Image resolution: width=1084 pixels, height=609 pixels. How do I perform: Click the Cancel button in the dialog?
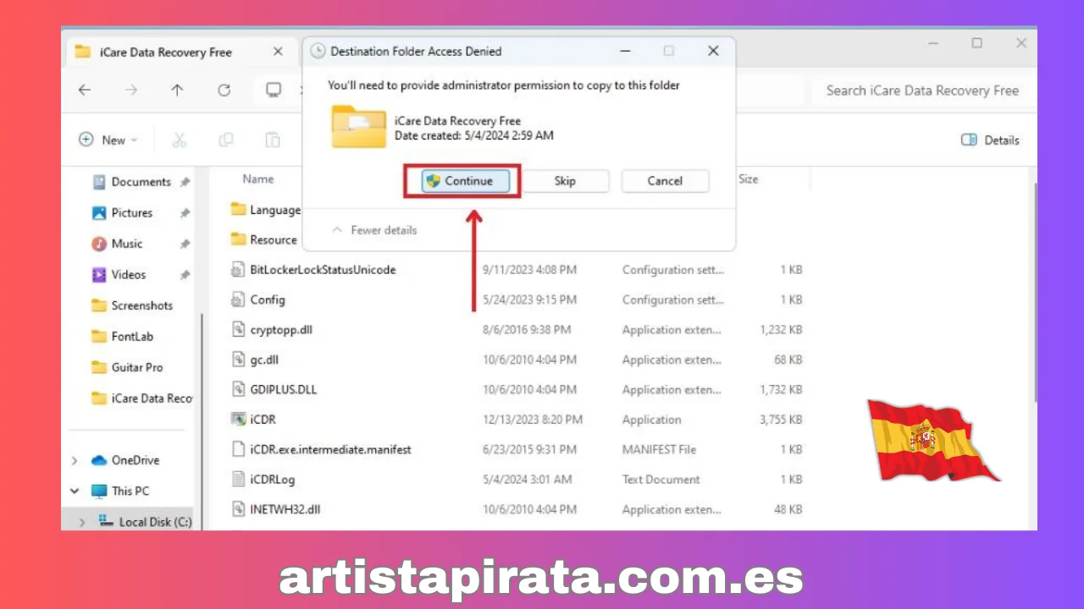pyautogui.click(x=665, y=181)
